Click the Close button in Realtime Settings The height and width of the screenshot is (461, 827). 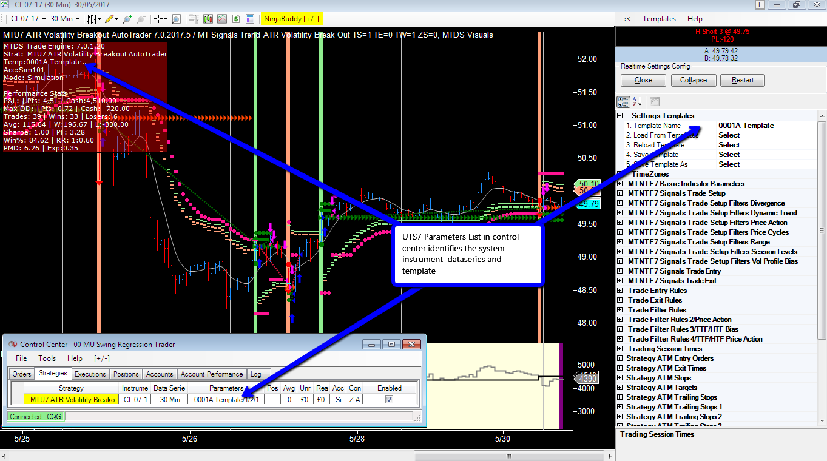coord(643,80)
